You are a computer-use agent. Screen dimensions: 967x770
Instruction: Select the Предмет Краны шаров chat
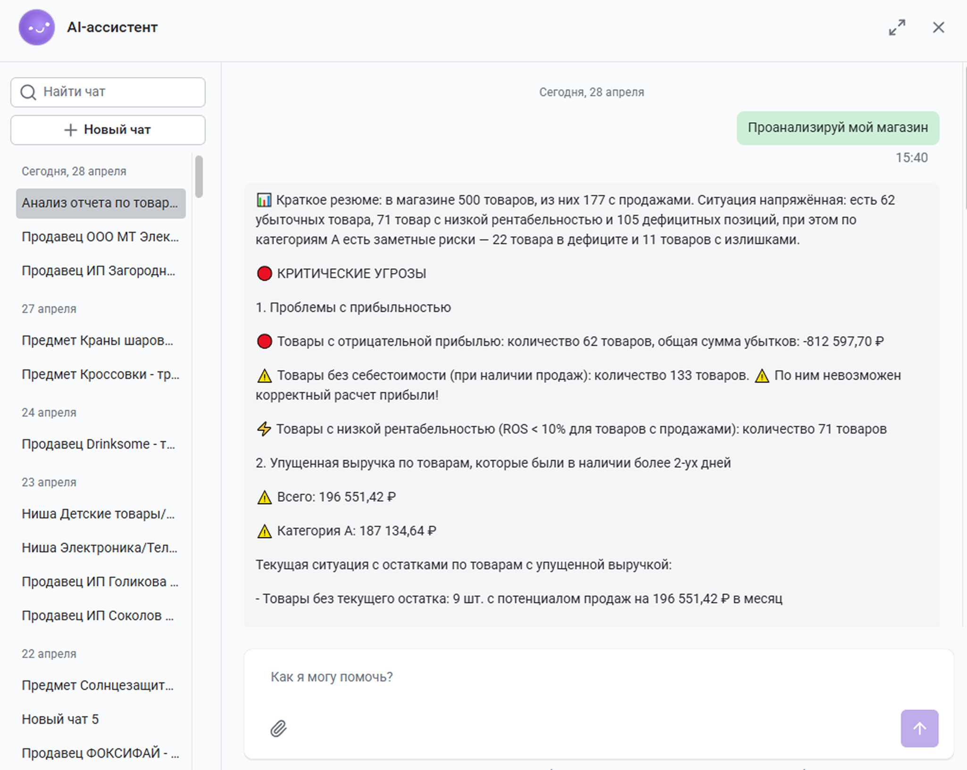click(x=97, y=341)
